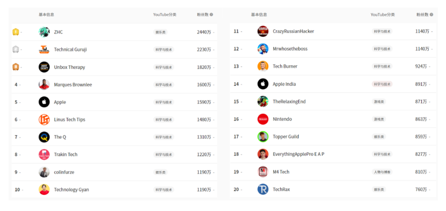Image resolution: width=446 pixels, height=211 pixels.
Task: Click the Trakin Tech pink logo
Action: coord(44,154)
